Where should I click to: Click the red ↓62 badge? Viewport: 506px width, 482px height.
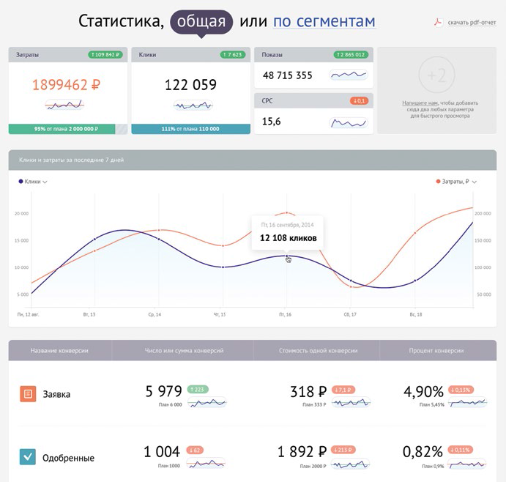(195, 450)
